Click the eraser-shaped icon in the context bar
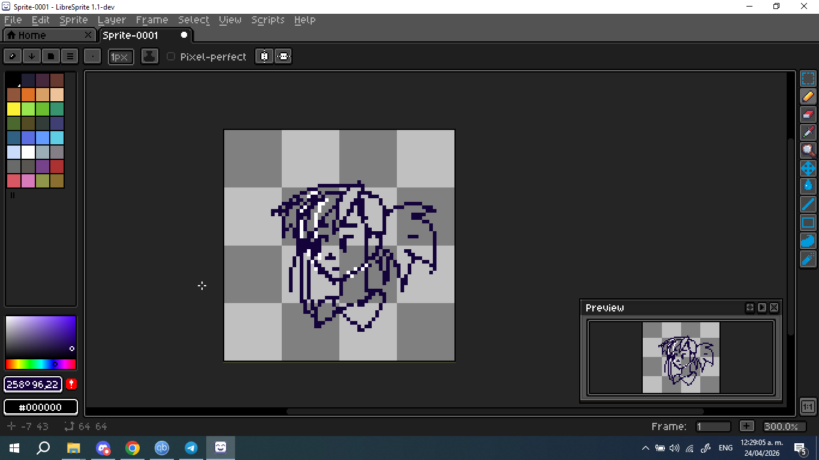Screen dimensions: 819x460 [13, 56]
